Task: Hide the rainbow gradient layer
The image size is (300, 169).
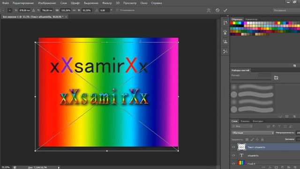Action: click(233, 164)
